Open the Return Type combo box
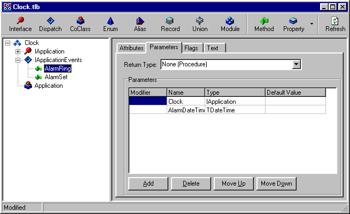Screen dimensions: 350x214 [297, 65]
